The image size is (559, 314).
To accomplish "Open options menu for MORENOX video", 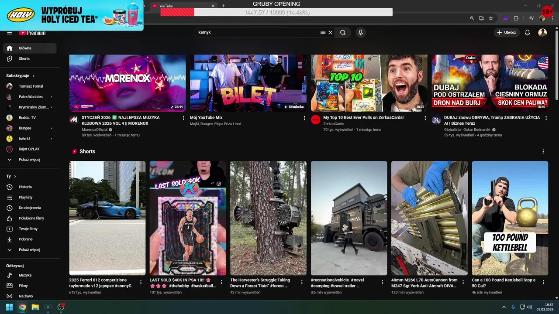I will tap(183, 118).
